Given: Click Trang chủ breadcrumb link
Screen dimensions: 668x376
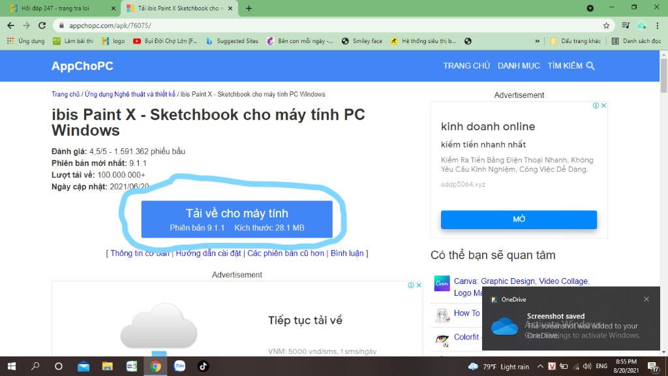Looking at the screenshot, I should [66, 94].
